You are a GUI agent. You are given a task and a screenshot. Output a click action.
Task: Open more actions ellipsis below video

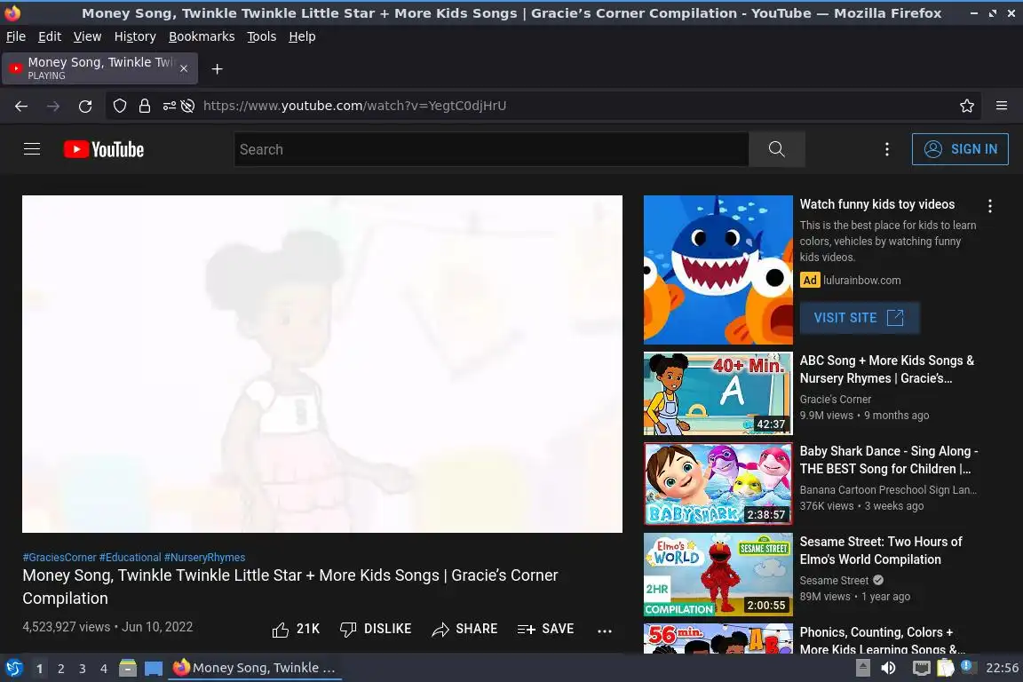pos(605,630)
